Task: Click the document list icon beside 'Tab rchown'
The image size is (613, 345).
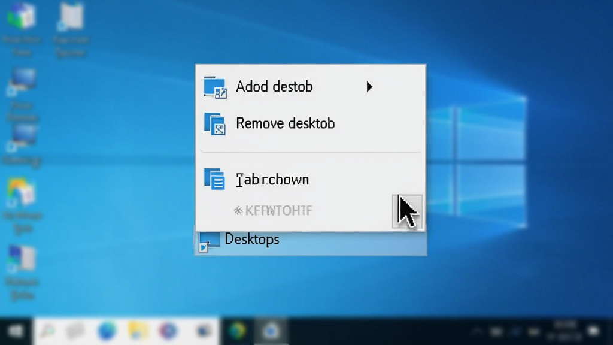Action: pos(215,179)
